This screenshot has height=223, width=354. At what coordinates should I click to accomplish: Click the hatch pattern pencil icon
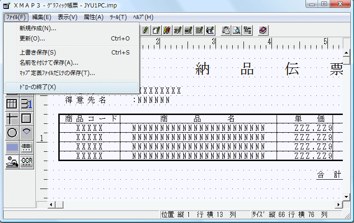199,30
